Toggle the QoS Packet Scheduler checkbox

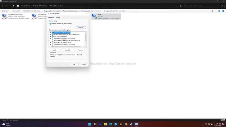click(x=50, y=37)
